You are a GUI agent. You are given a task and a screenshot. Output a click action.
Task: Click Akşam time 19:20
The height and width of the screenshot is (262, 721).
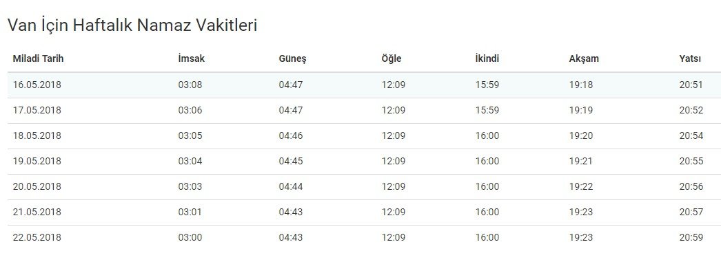click(581, 136)
